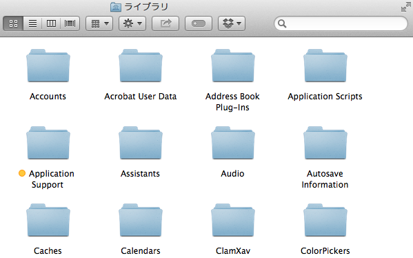Open the Dropbox toolbar menu
The width and height of the screenshot is (413, 258).
(232, 23)
